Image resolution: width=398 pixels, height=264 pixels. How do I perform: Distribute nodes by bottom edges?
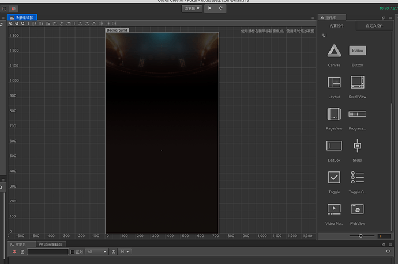click(94, 24)
